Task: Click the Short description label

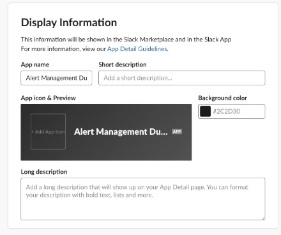Action: pos(123,64)
